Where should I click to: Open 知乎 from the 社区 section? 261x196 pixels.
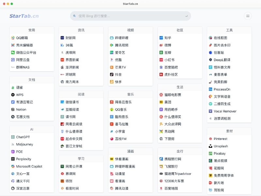(x=161, y=38)
